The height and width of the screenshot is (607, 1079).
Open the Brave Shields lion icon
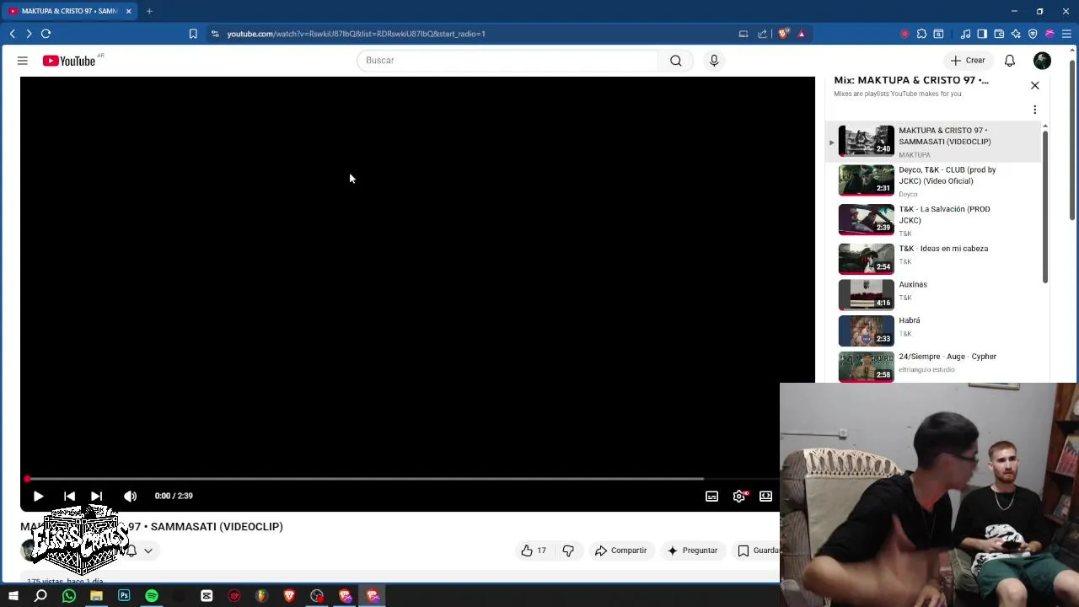(783, 34)
